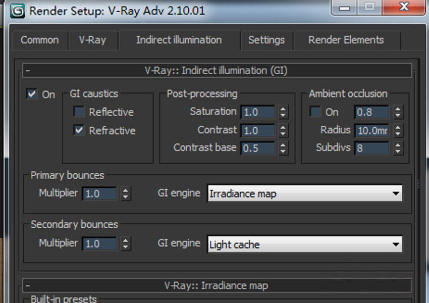Increase Radius with its spinner up arrow
This screenshot has width=429, height=303.
[398, 127]
